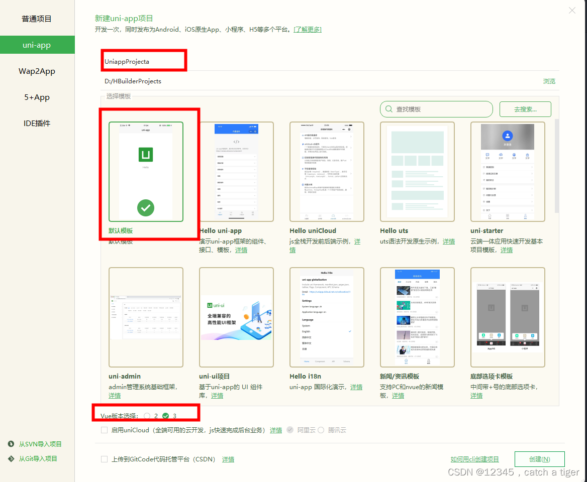Open 详情 link for uniCloud option
The image size is (587, 482).
click(276, 430)
